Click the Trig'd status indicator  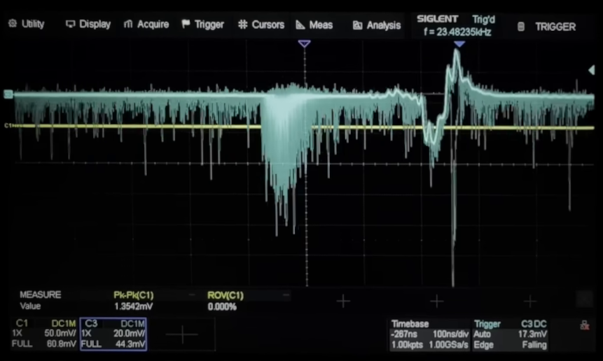[483, 19]
